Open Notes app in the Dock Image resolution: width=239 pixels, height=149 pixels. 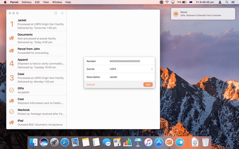[x=86, y=142]
